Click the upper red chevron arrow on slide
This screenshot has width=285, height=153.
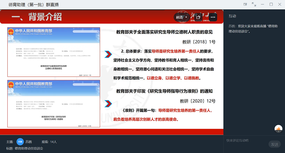[x=108, y=55]
